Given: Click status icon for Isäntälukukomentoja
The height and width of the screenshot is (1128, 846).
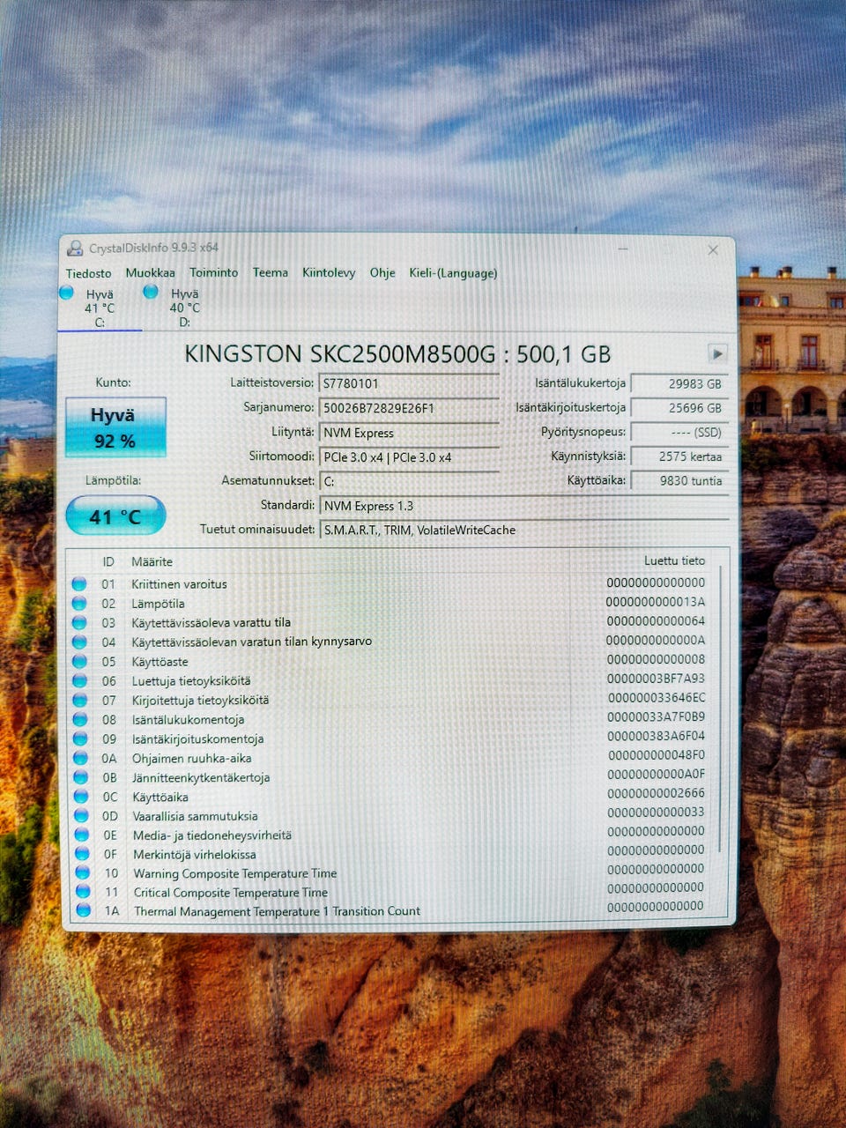Looking at the screenshot, I should click(x=80, y=719).
